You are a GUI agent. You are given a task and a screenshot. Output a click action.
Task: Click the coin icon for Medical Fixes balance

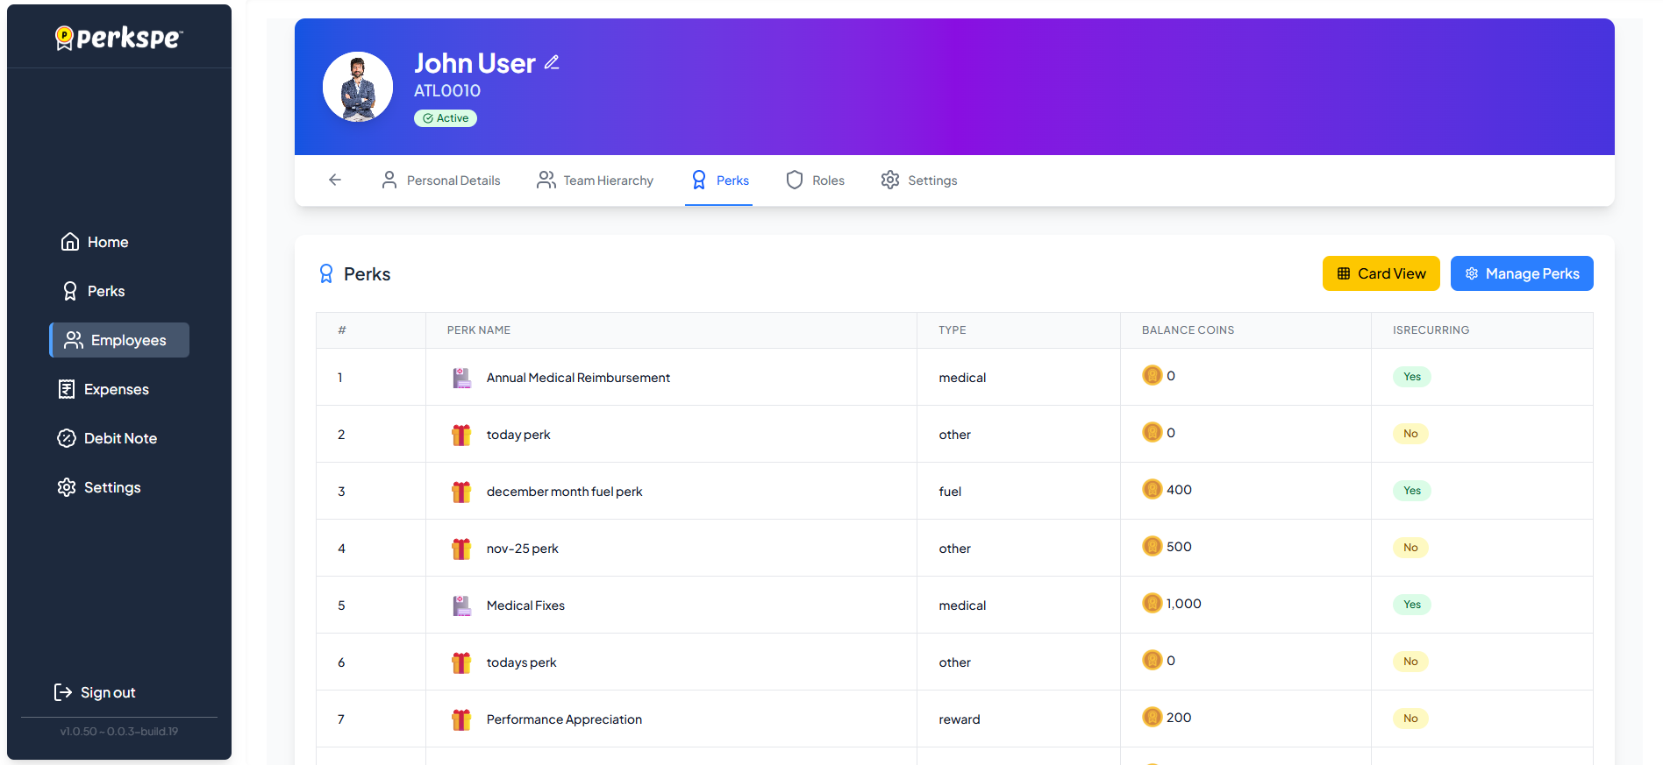pyautogui.click(x=1152, y=604)
